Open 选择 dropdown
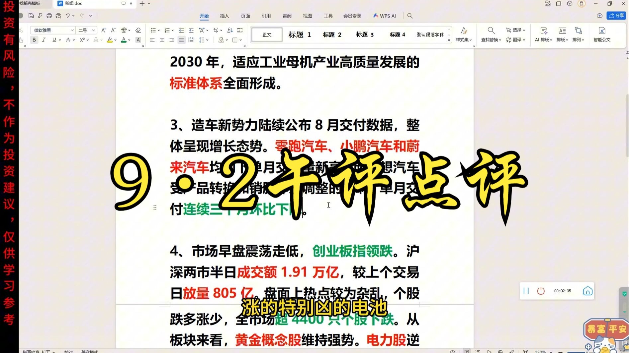Image resolution: width=629 pixels, height=353 pixels. 515,30
